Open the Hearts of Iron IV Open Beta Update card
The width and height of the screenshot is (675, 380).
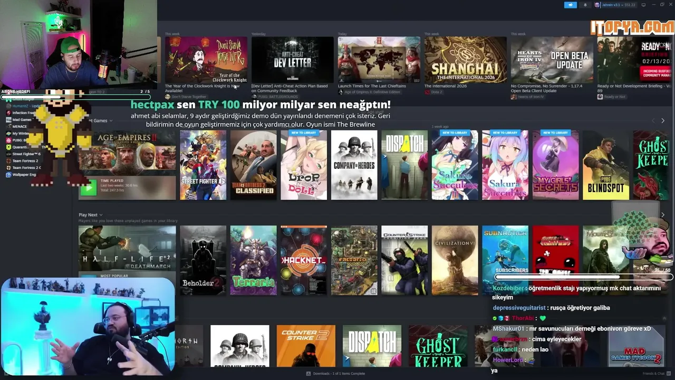coord(552,60)
